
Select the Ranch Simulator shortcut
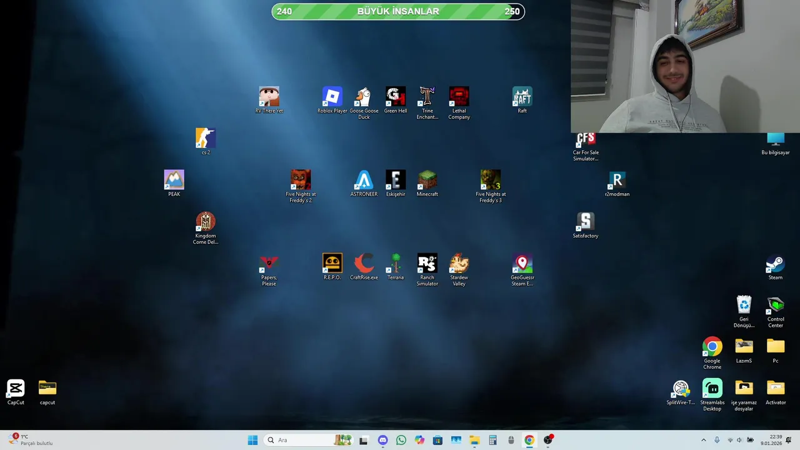(427, 270)
